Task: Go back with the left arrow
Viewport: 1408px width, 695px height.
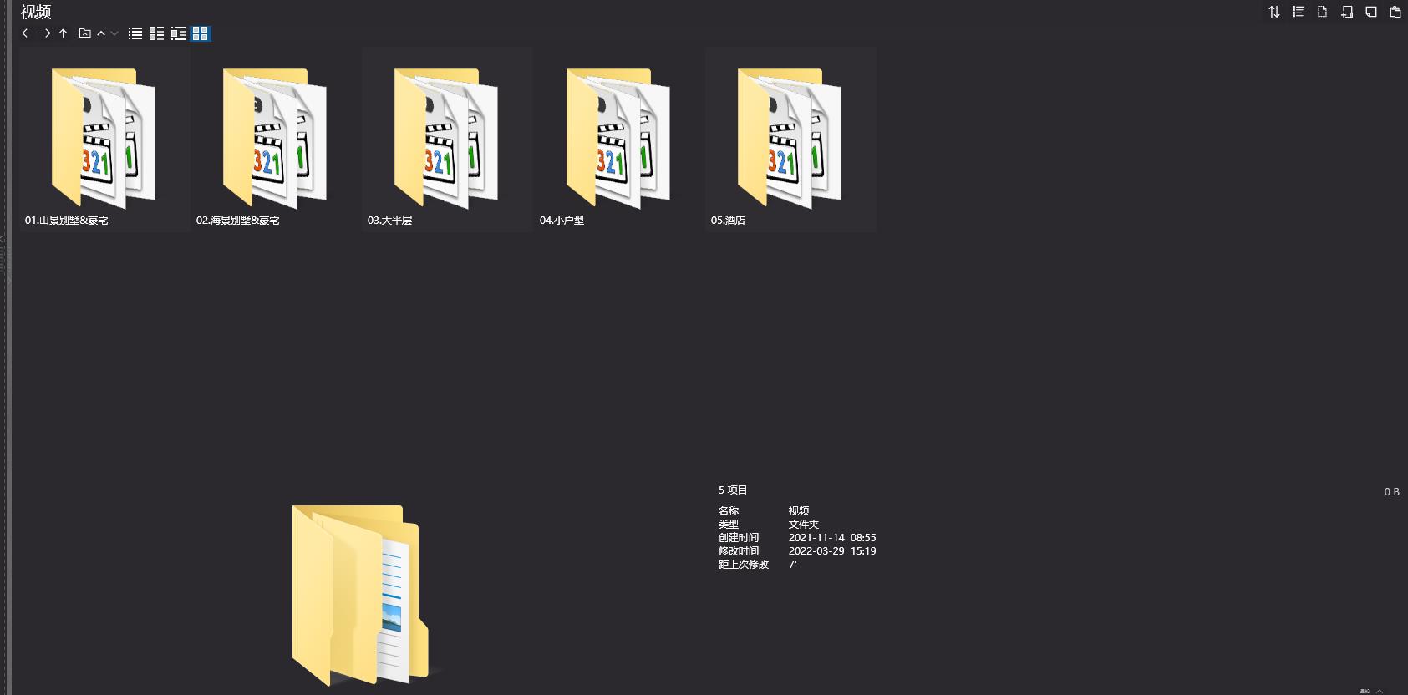Action: click(x=27, y=33)
